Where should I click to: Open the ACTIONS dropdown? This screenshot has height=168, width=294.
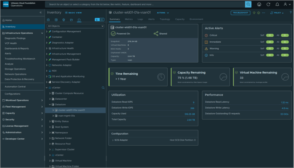click(x=163, y=13)
